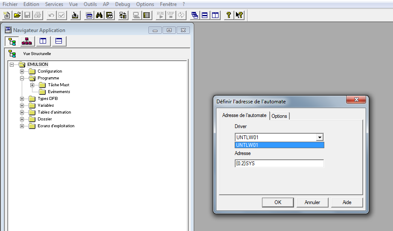Switch to the Options tab
The width and height of the screenshot is (393, 231).
pyautogui.click(x=279, y=116)
